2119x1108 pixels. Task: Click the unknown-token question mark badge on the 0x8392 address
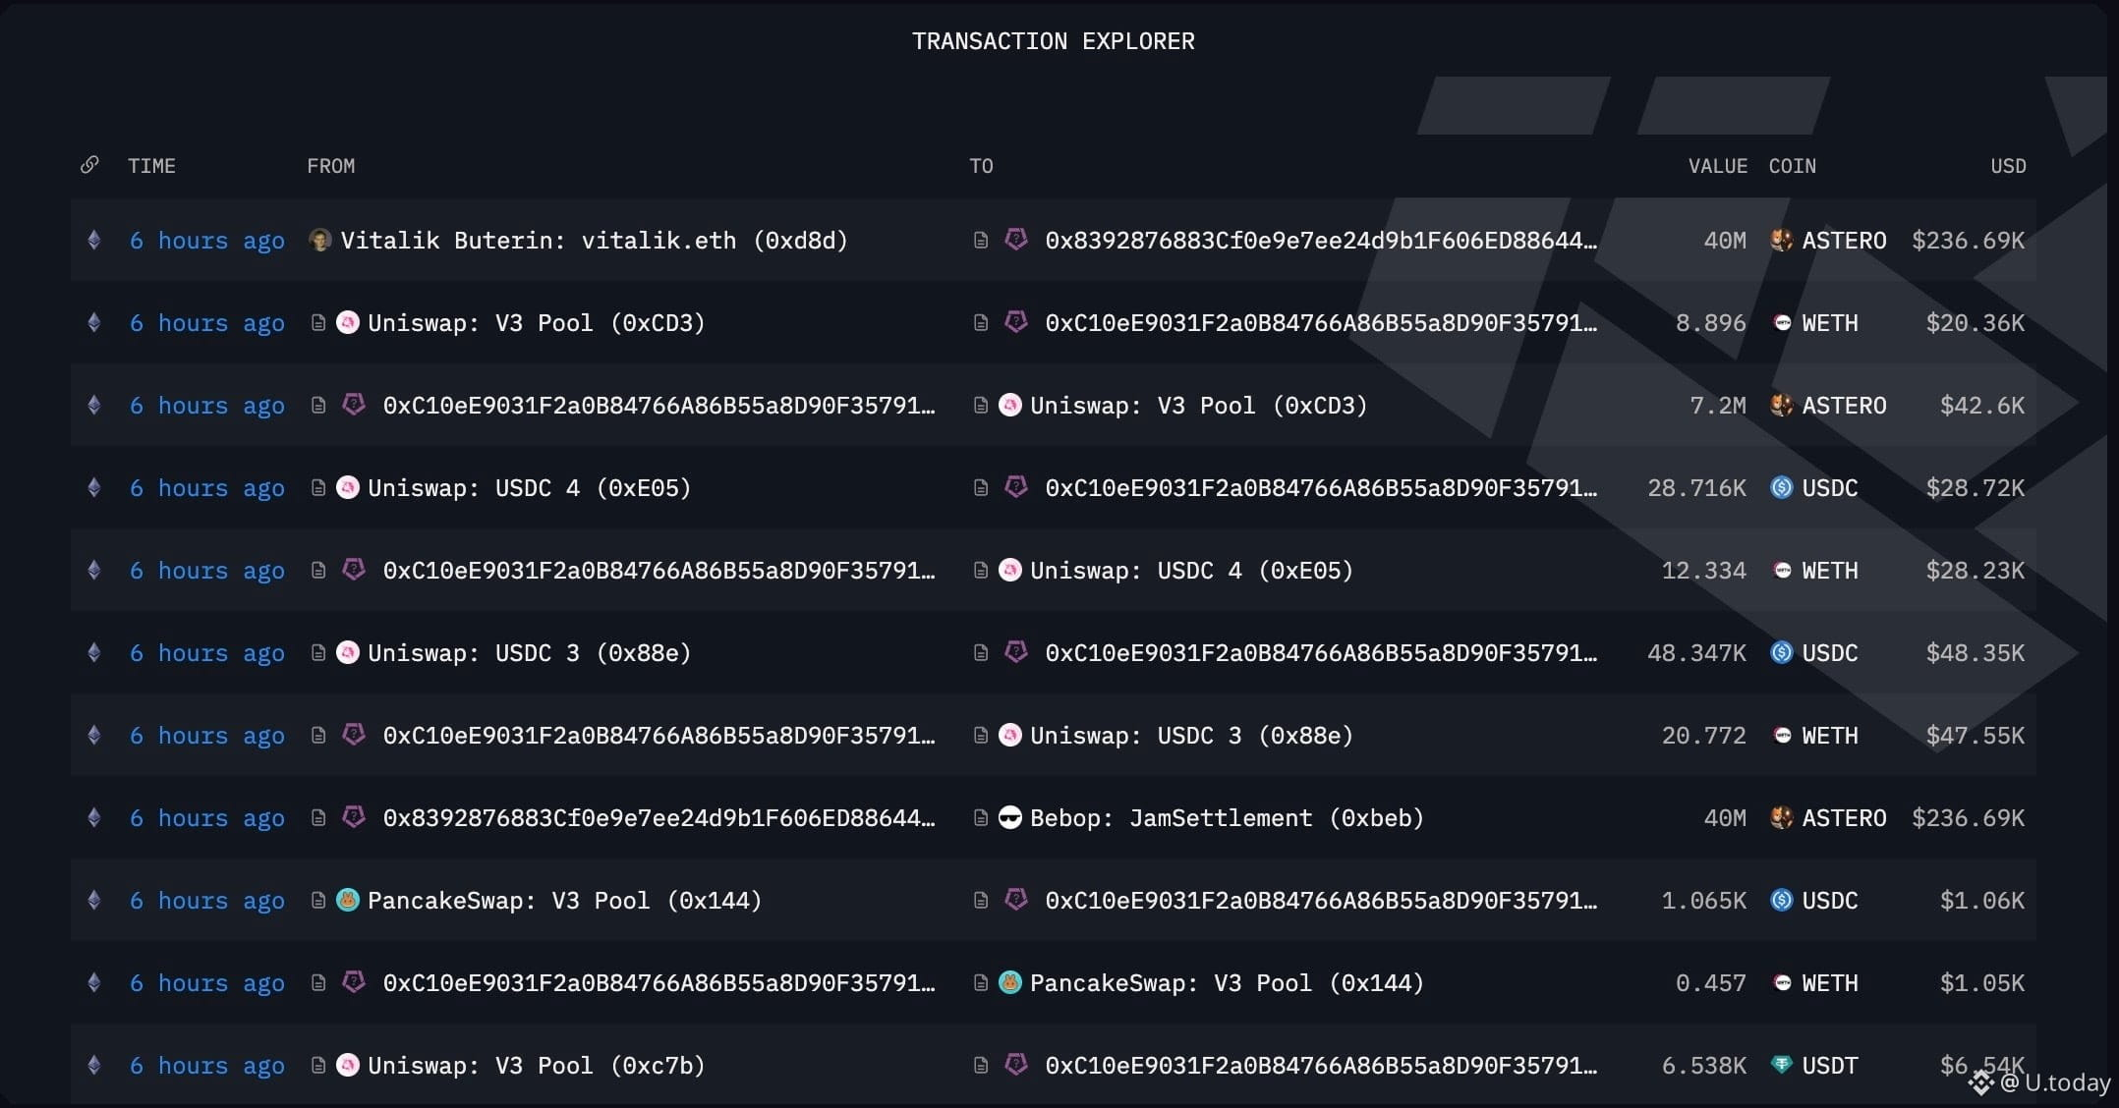tap(1017, 240)
